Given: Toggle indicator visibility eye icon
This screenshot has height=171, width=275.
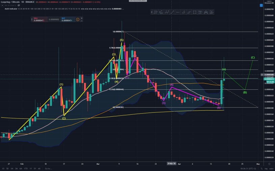Looking at the screenshot, I should 19,5.
